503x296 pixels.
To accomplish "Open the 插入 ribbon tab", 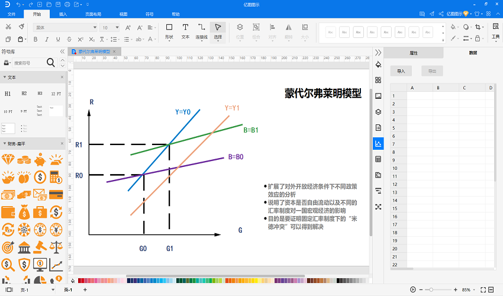I will click(x=63, y=13).
